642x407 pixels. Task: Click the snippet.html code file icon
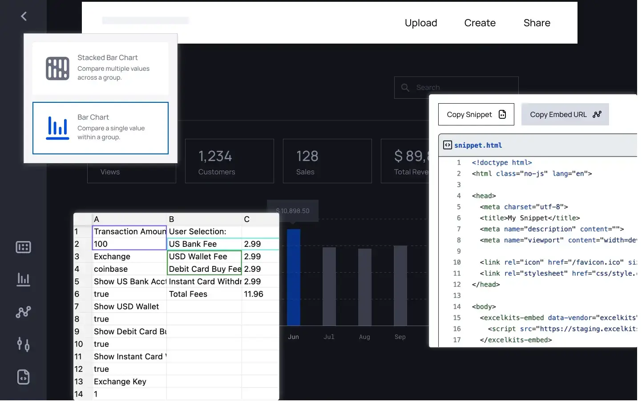[448, 145]
